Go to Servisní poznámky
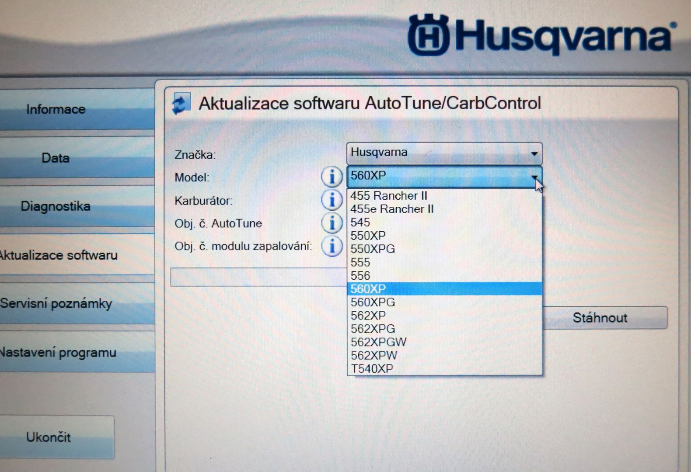 coord(57,303)
